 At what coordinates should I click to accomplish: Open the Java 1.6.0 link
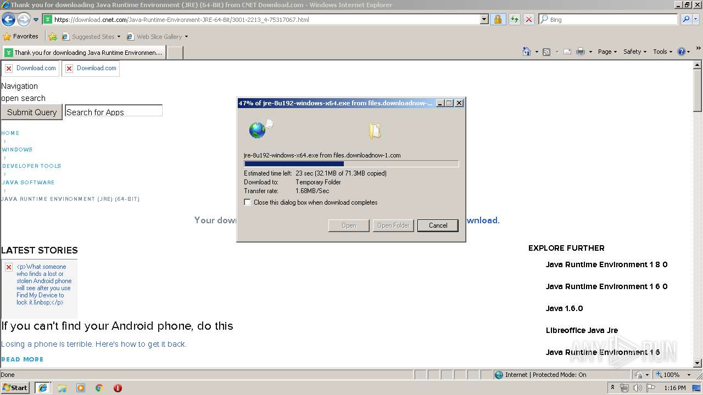pyautogui.click(x=564, y=308)
